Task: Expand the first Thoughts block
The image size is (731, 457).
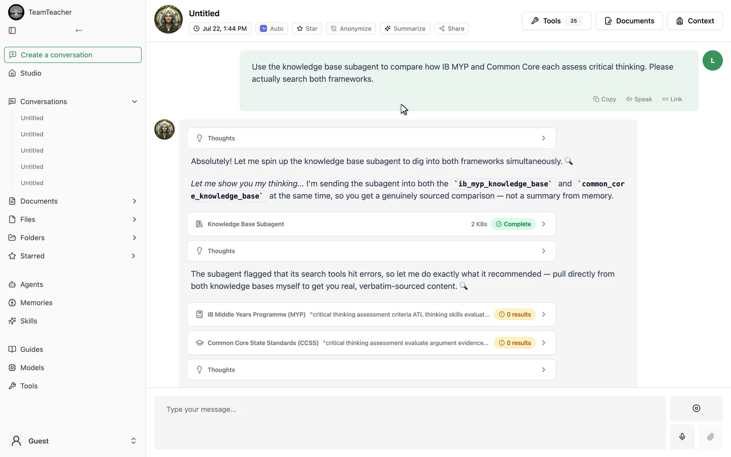Action: coord(372,138)
